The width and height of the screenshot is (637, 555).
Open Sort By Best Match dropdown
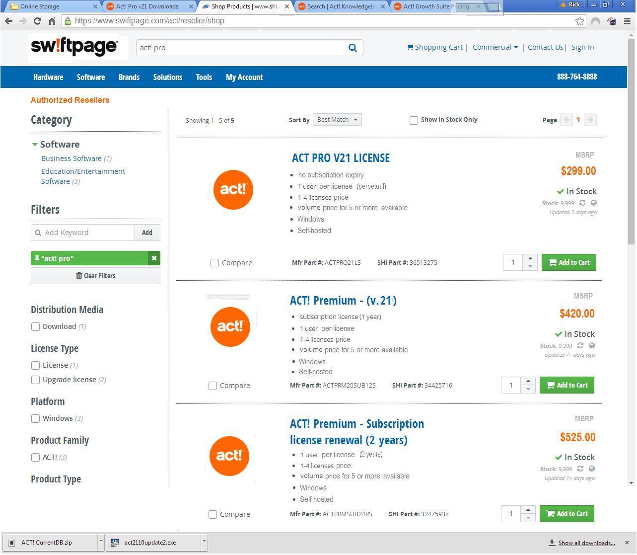(337, 120)
